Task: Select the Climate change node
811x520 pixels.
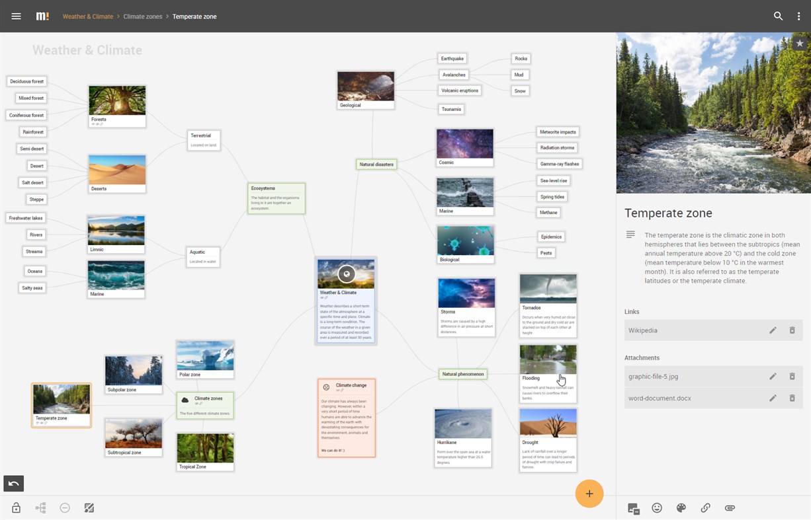Action: (347, 418)
